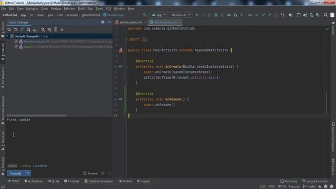The height and width of the screenshot is (189, 336).
Task: Click the Git push arrow icon
Action: [269, 15]
